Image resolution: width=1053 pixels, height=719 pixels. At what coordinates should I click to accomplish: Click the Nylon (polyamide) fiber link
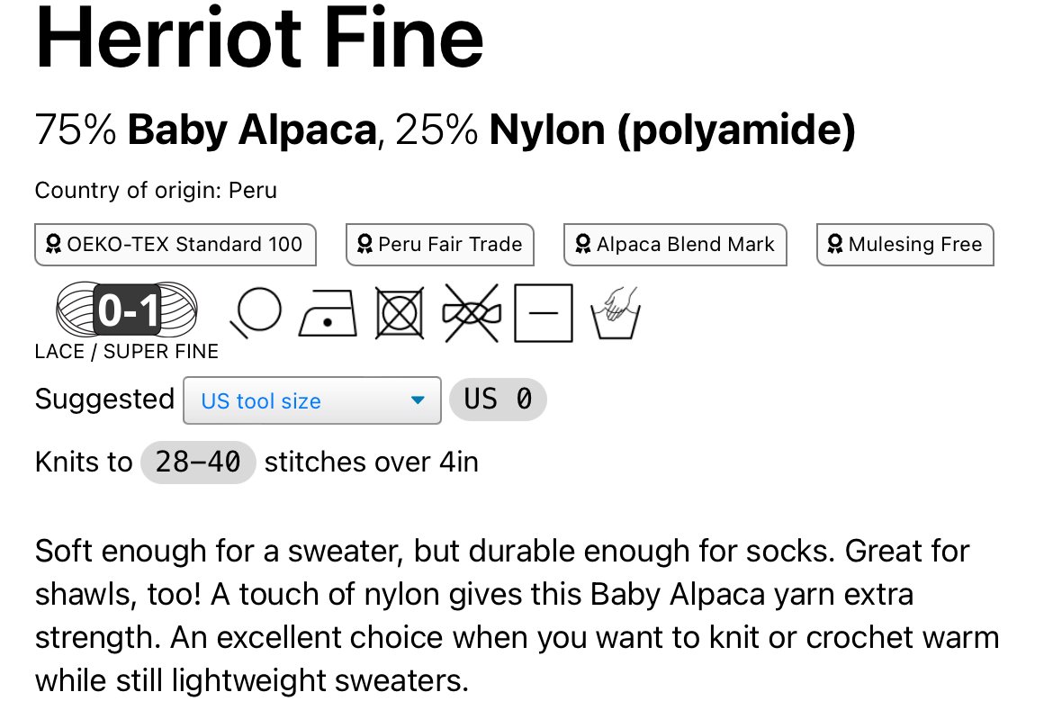point(672,130)
